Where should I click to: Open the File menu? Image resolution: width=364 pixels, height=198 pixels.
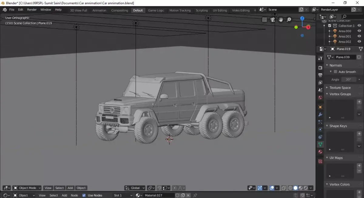click(12, 10)
